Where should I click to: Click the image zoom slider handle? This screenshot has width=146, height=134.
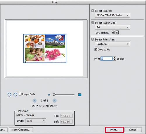(54, 95)
